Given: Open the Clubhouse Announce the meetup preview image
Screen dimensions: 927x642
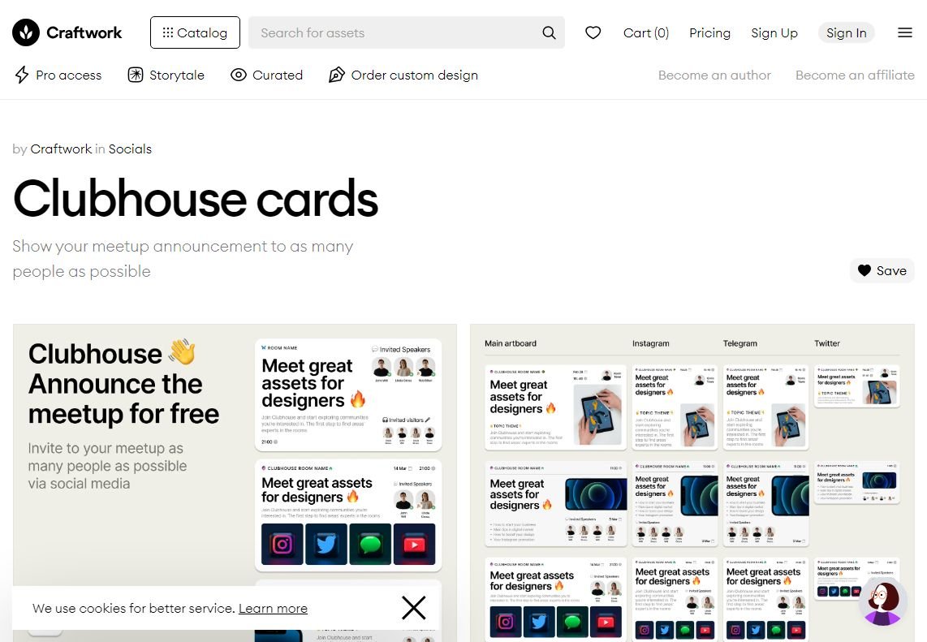Looking at the screenshot, I should pyautogui.click(x=235, y=482).
